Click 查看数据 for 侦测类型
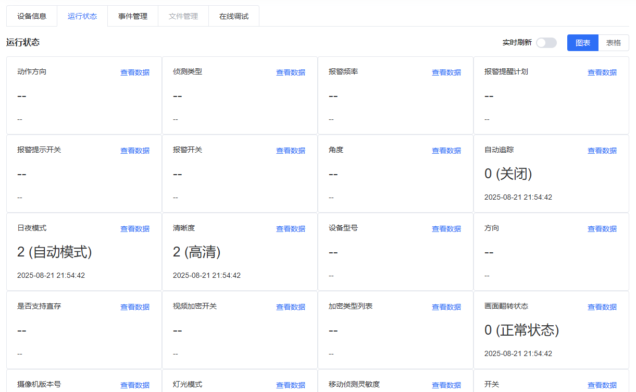Screen dimensions: 636x392 pos(291,72)
